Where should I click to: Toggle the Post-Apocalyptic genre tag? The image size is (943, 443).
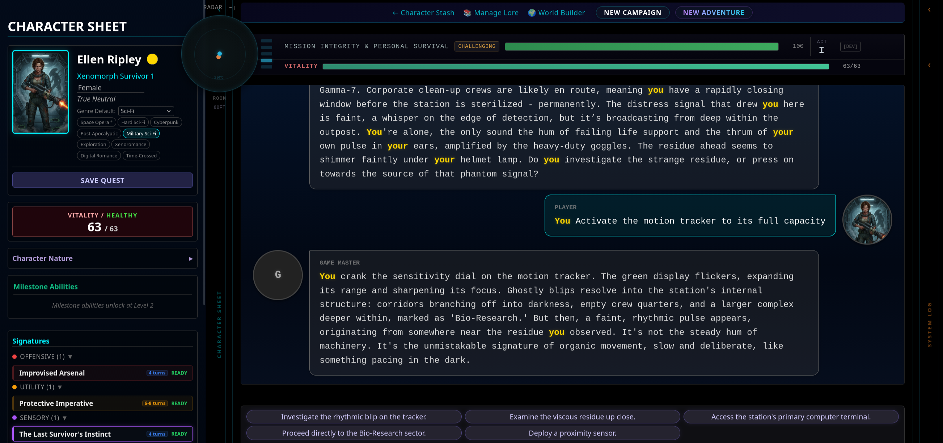coord(99,133)
